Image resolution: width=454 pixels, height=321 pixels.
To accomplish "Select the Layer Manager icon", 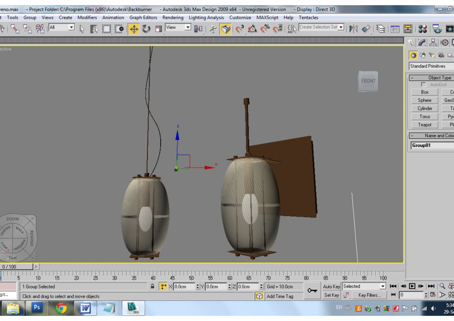I will click(381, 29).
